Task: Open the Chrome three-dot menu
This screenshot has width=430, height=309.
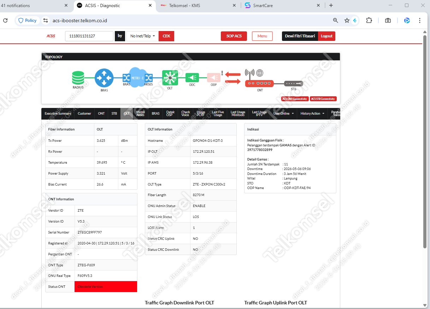Action: pyautogui.click(x=420, y=20)
